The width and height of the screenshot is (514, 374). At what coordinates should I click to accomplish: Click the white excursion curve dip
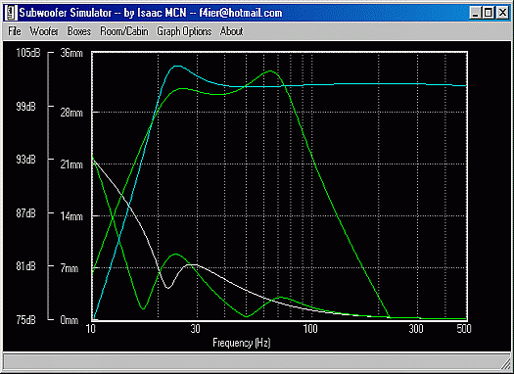tap(167, 288)
